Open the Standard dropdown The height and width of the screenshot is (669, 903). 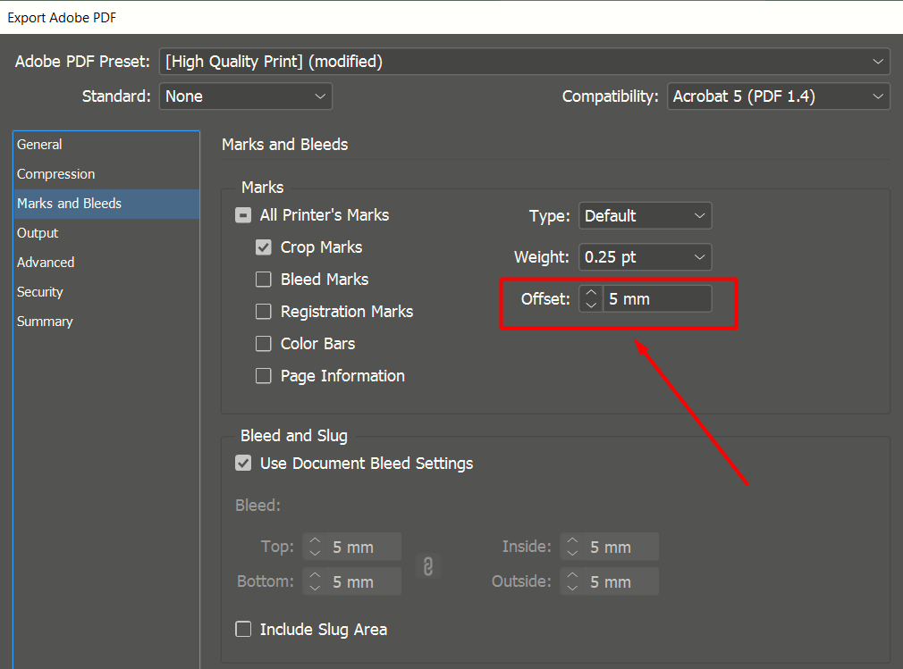coord(246,96)
